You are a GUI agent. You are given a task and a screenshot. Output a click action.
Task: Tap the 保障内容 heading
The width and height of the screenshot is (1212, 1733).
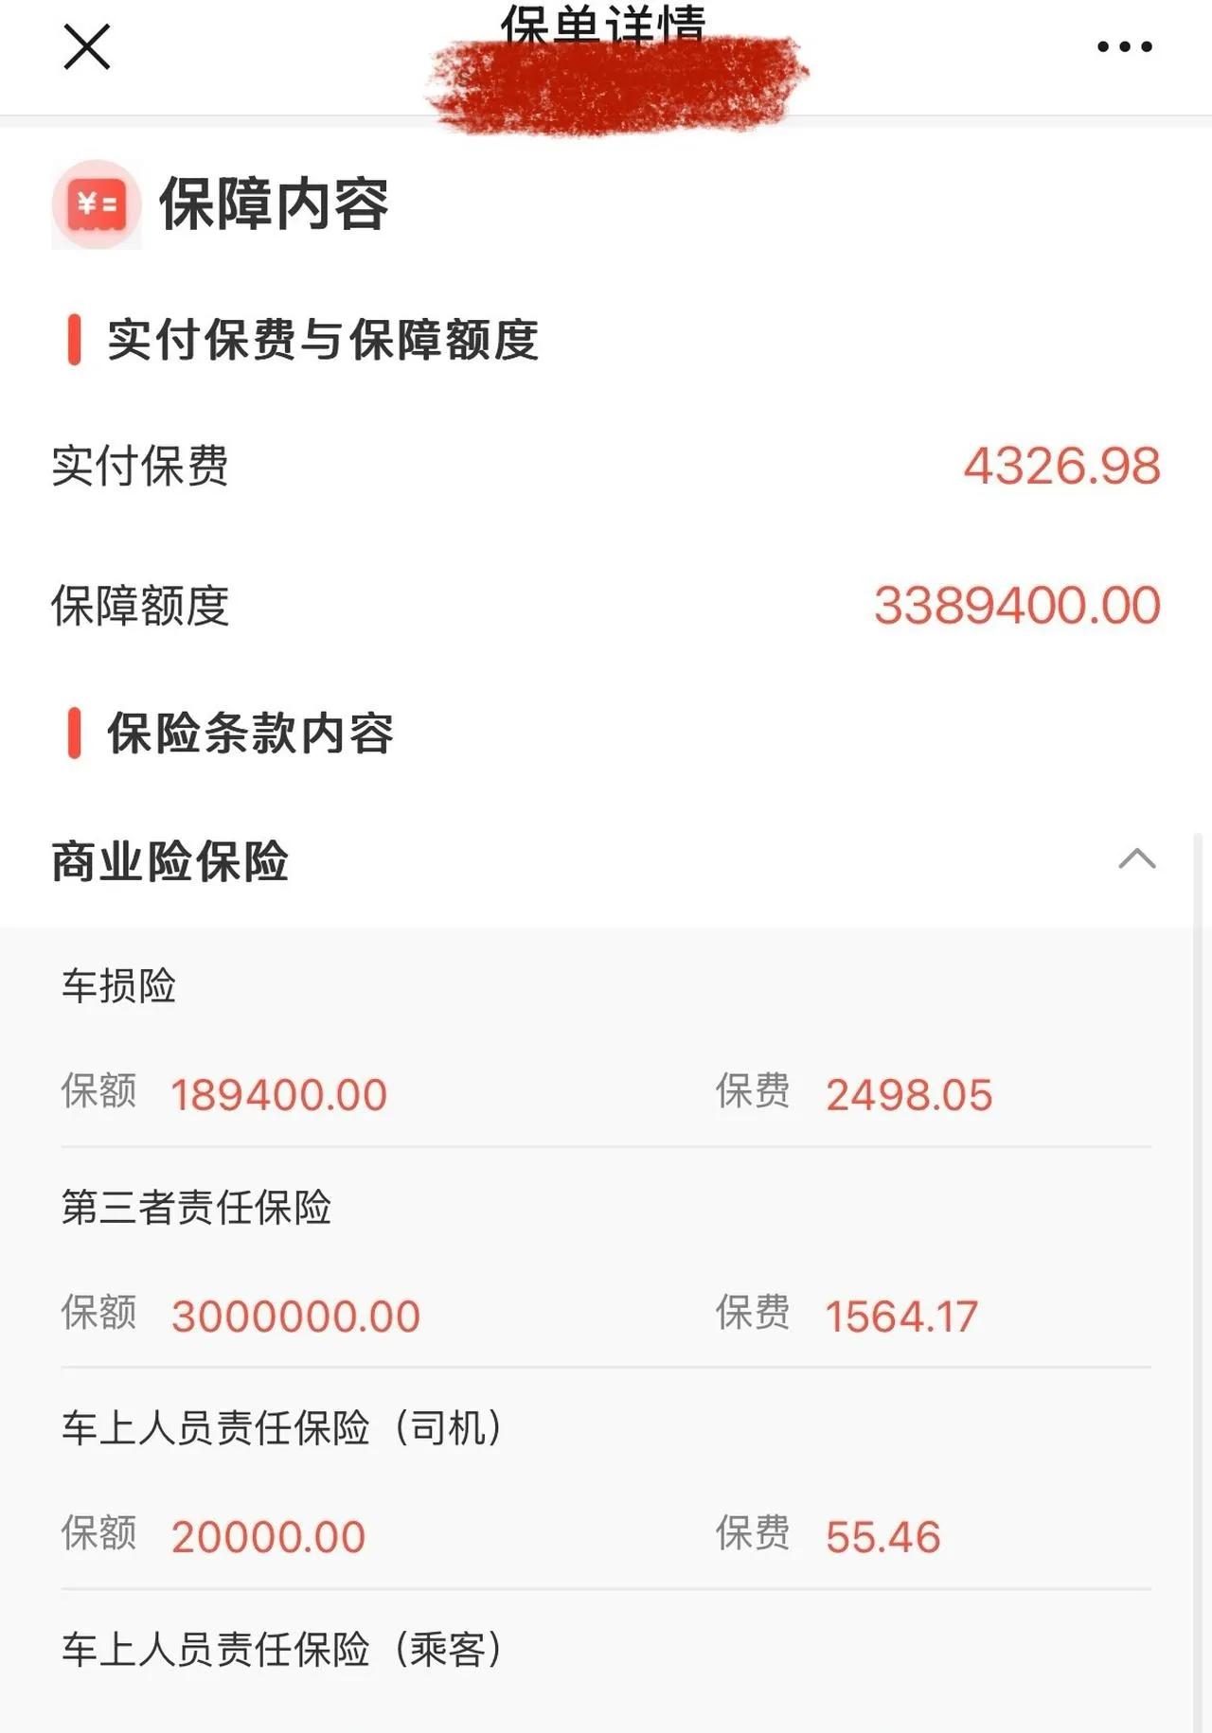274,204
